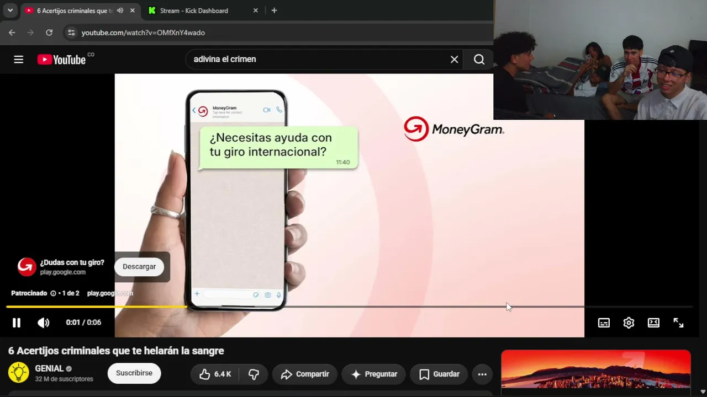Visit the GENIAL channel name link
The image size is (707, 397).
[49, 368]
